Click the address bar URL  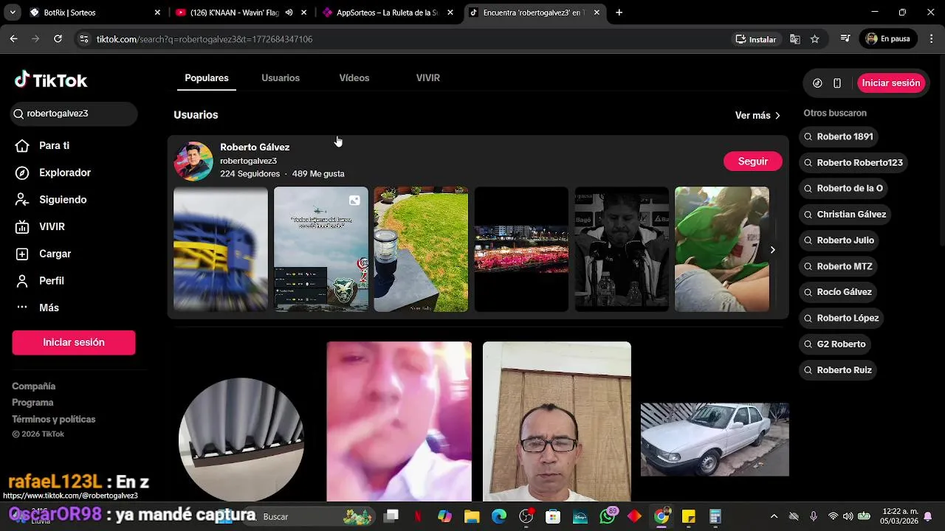coord(205,39)
